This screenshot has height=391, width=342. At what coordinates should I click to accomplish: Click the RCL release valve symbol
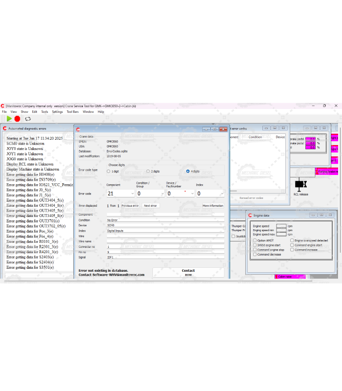[300, 185]
